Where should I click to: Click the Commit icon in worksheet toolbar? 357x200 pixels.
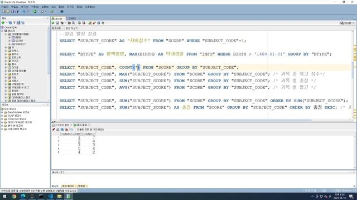tap(79, 23)
